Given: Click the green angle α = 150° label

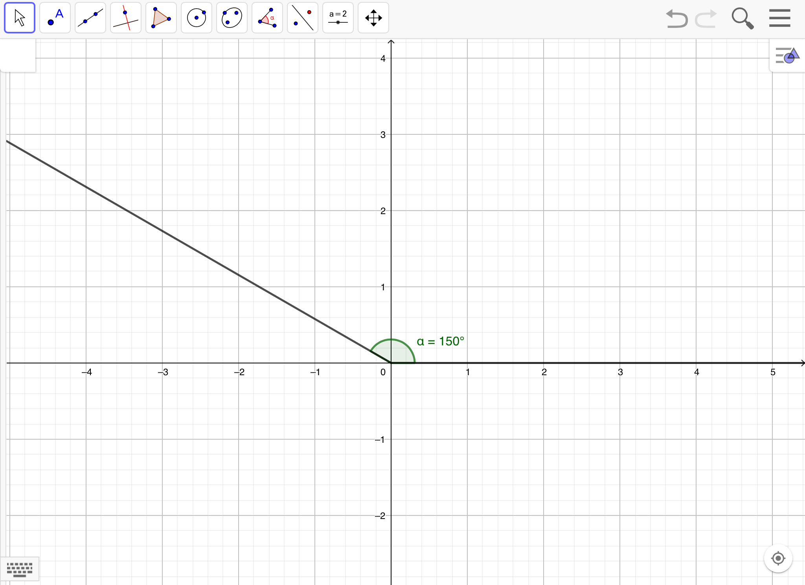Looking at the screenshot, I should coord(440,341).
